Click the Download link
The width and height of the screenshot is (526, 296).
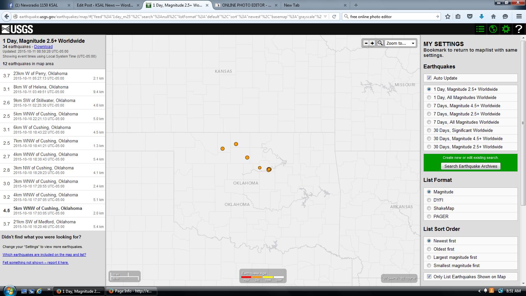coord(43,47)
